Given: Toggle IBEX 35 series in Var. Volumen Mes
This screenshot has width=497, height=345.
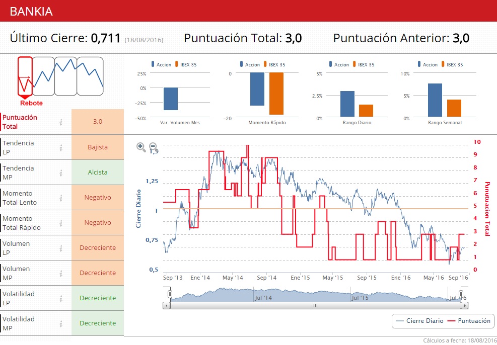Looking at the screenshot, I should point(185,64).
